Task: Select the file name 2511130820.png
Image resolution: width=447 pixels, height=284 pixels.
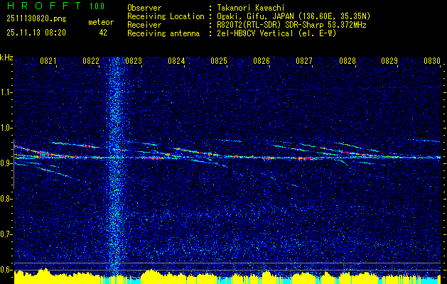Action: 36,19
